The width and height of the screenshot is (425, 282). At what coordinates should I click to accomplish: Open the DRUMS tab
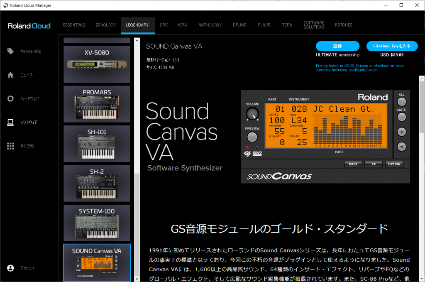[x=239, y=25]
